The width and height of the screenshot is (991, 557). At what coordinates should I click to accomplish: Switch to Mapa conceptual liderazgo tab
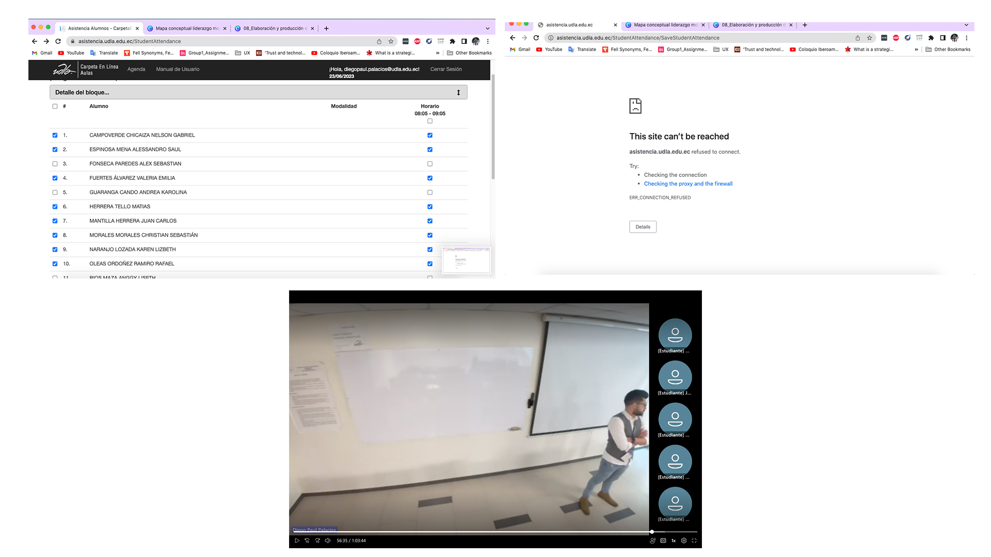coord(187,28)
